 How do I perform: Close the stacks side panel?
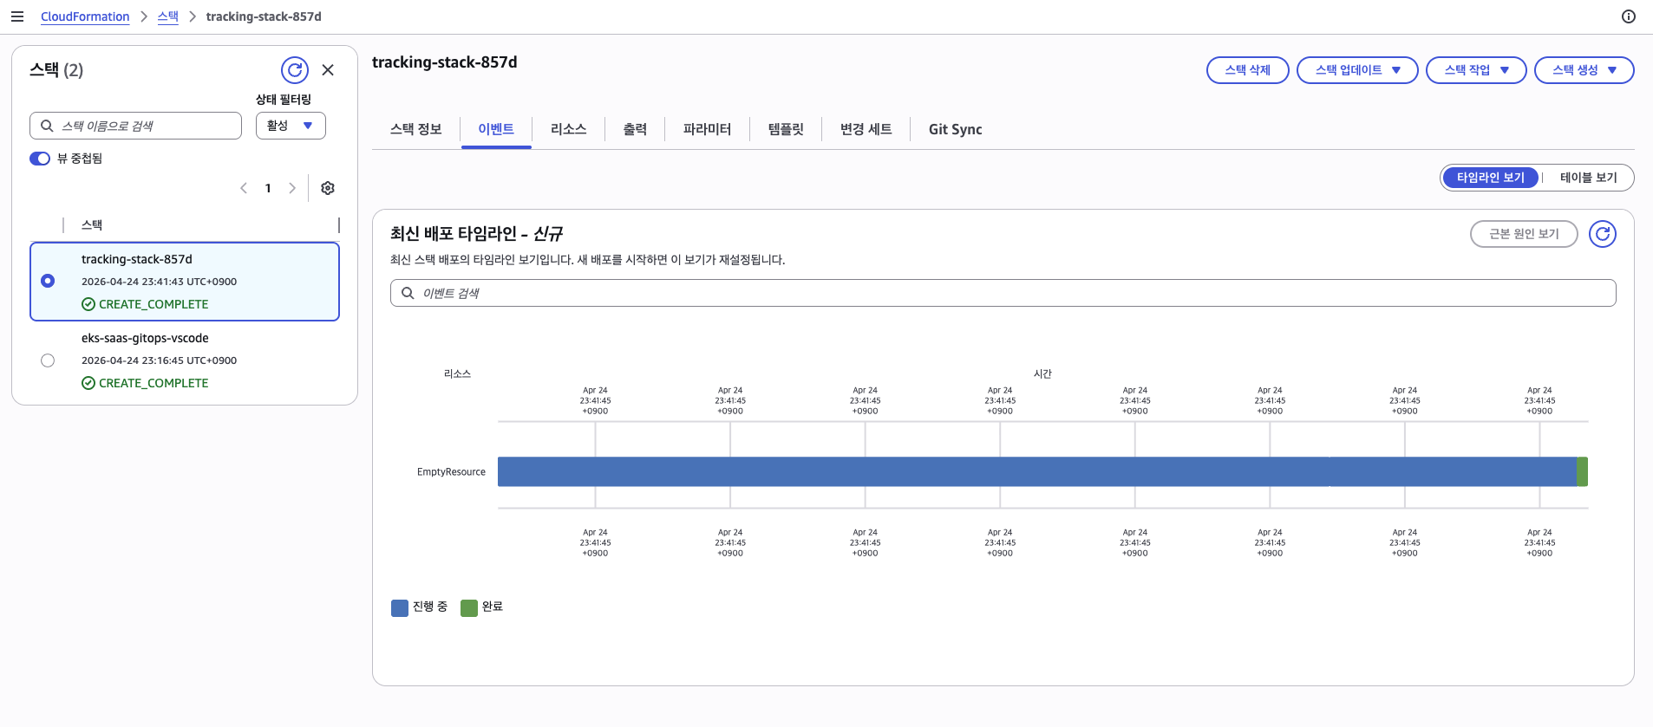328,70
